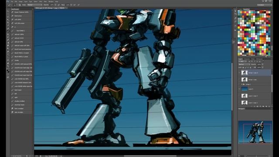Viewport: 279px width, 157px height.
Task: Open the layer blend mode dropdown
Action: click(244, 64)
